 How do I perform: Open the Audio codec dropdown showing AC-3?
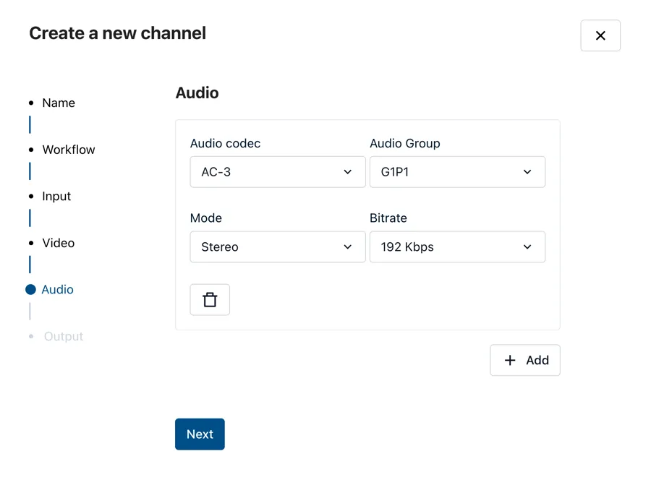point(278,172)
